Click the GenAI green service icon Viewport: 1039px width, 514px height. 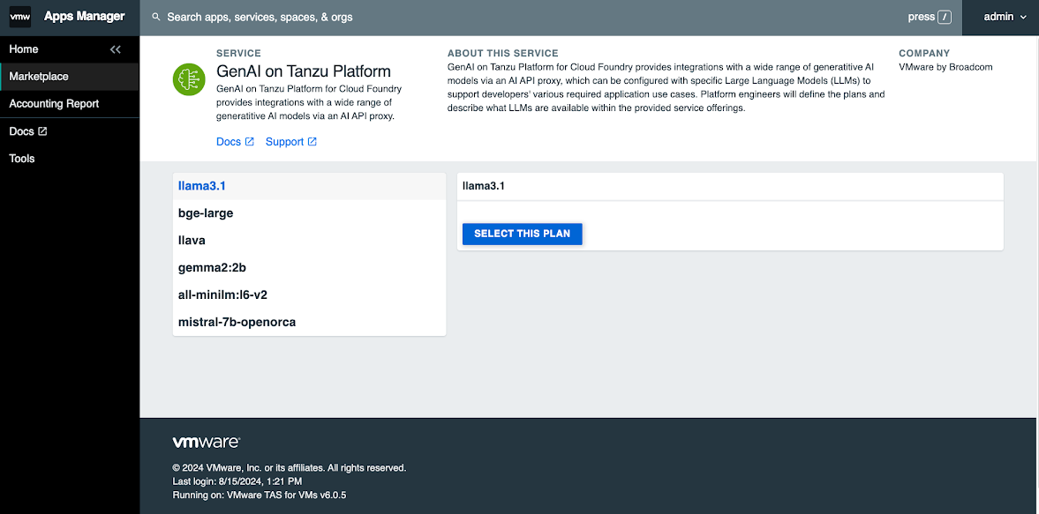coord(189,79)
